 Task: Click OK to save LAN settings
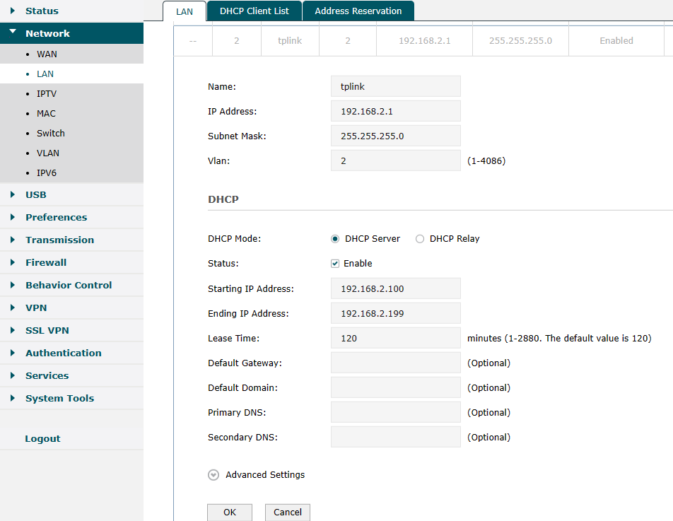coord(229,512)
